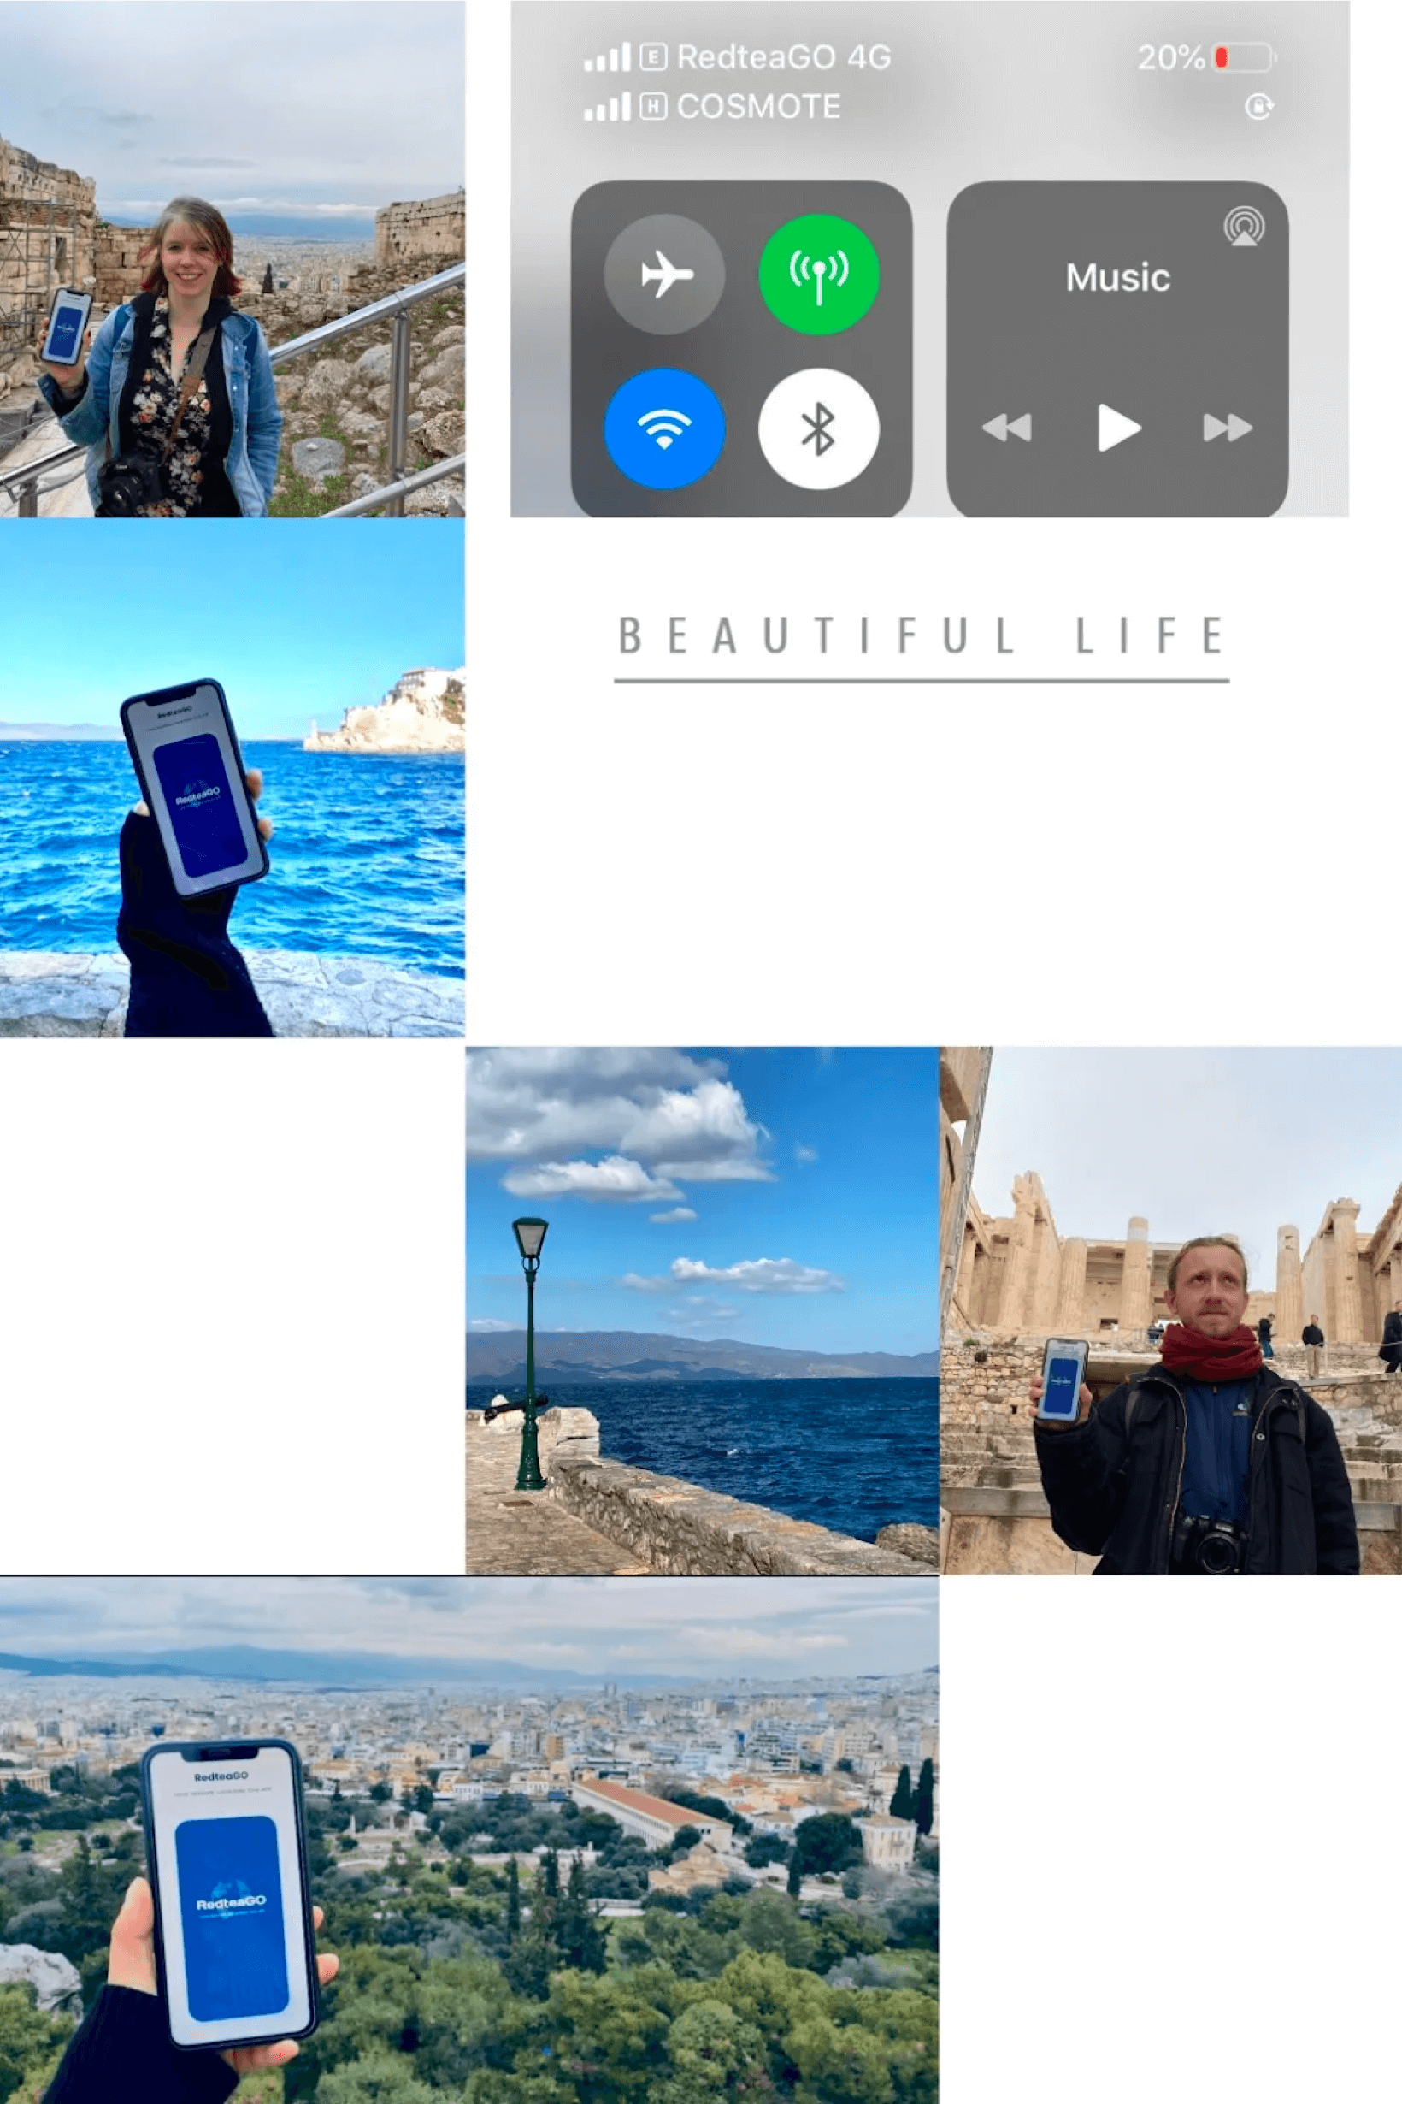The width and height of the screenshot is (1402, 2104).
Task: Check the 20% battery indicator
Action: tap(1171, 56)
